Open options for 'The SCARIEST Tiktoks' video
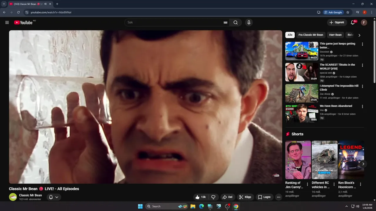376x211 pixels. pyautogui.click(x=362, y=65)
